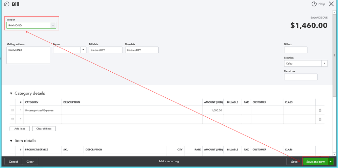338x168 pixels.
Task: Click the empty category cell in row 2
Action: pyautogui.click(x=43, y=119)
